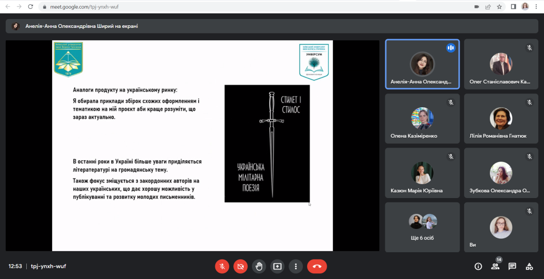Click the participant count badge 14

tap(499, 259)
